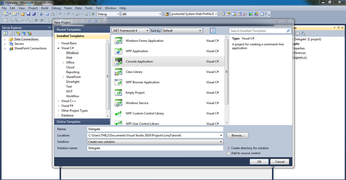
Task: Open the x86 platform dropdown
Action: pyautogui.click(x=141, y=14)
